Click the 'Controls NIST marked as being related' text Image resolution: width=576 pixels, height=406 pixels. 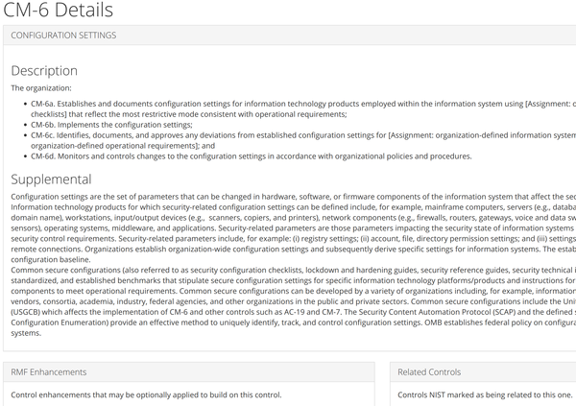click(x=483, y=394)
